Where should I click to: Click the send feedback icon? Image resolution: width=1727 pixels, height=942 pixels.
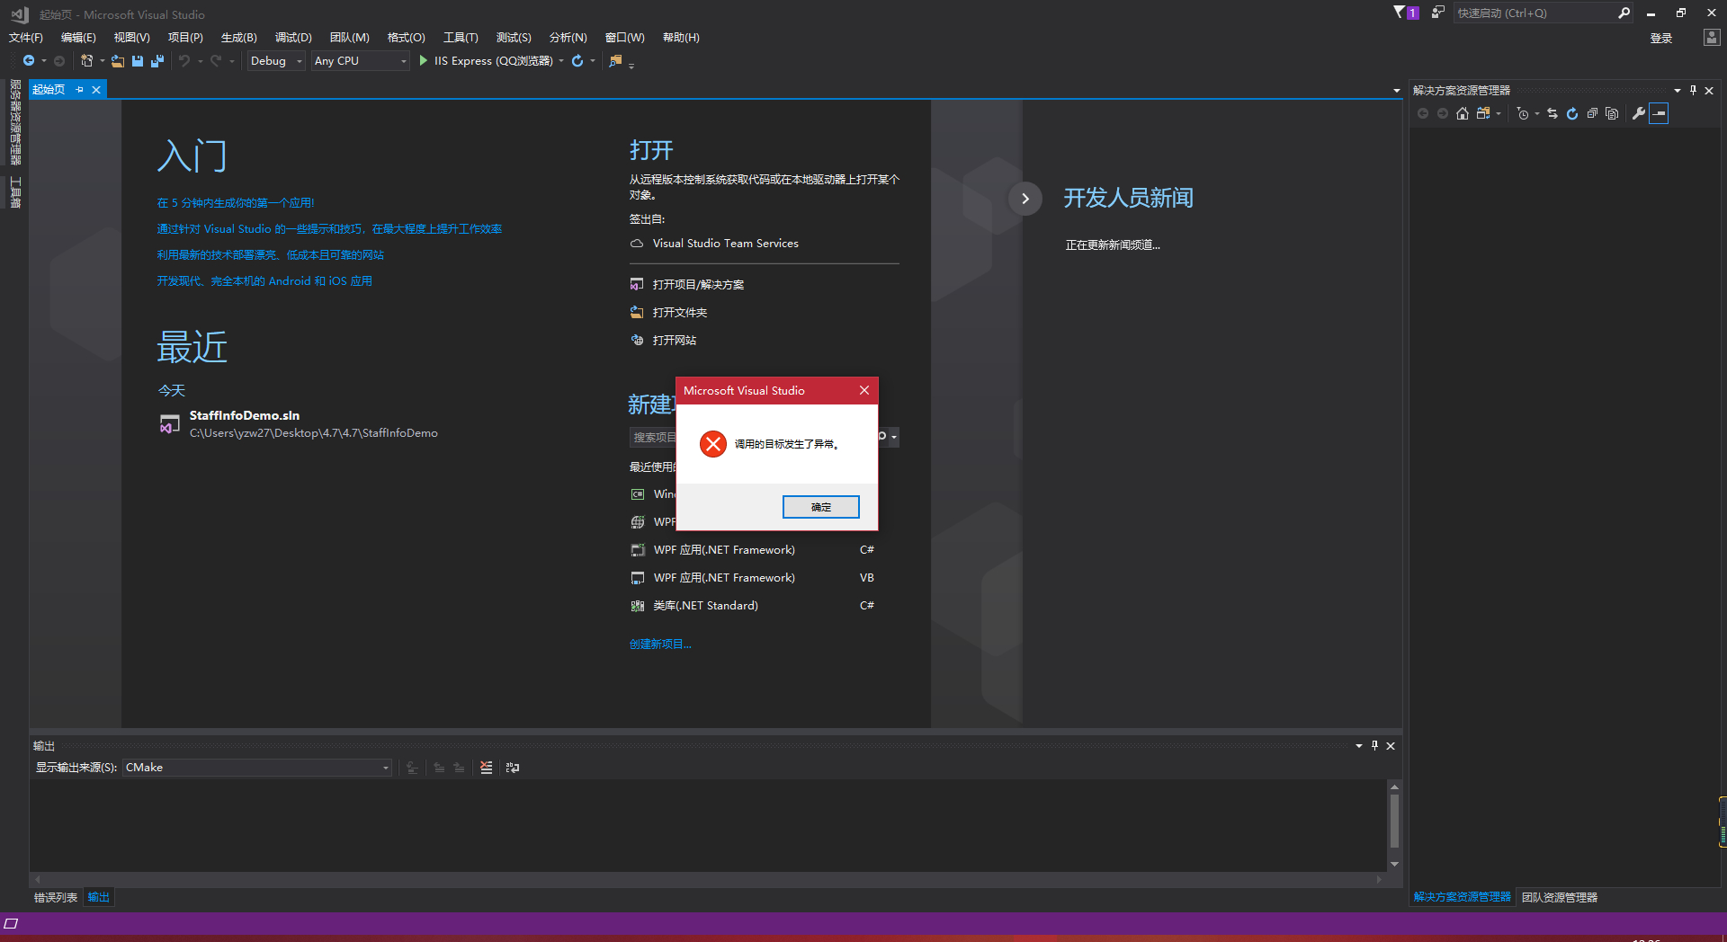(x=1438, y=13)
